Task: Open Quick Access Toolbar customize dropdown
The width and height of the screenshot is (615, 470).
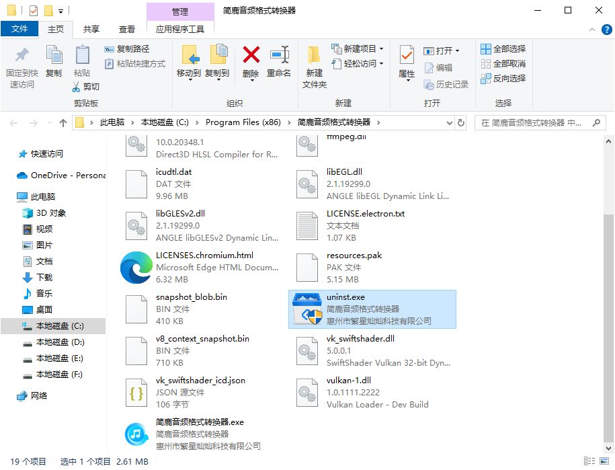Action: 60,11
